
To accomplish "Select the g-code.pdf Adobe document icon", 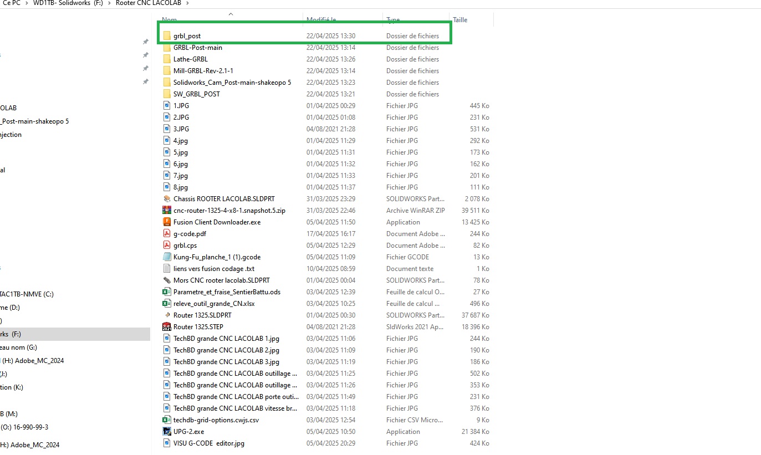I will 167,234.
